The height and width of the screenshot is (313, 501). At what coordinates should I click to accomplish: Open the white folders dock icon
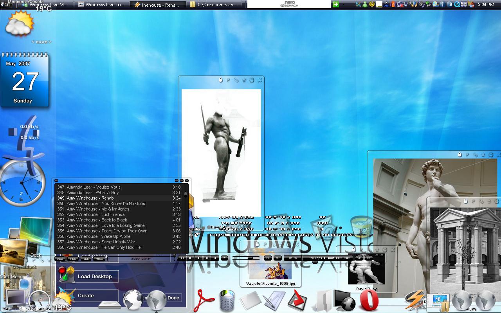323,300
